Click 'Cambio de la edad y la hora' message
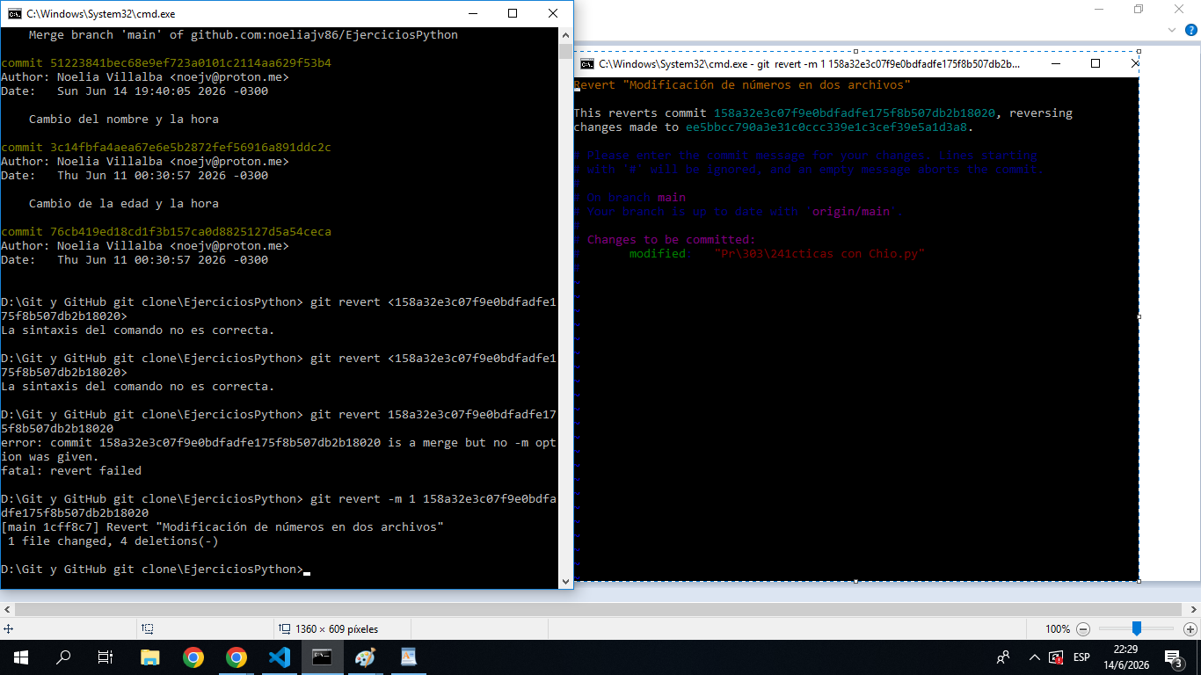The width and height of the screenshot is (1201, 675). tap(124, 204)
